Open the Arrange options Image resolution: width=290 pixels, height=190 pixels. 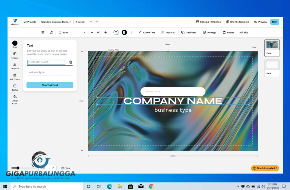pyautogui.click(x=209, y=32)
